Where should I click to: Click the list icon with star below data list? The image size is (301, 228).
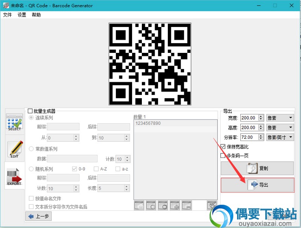click(x=139, y=205)
